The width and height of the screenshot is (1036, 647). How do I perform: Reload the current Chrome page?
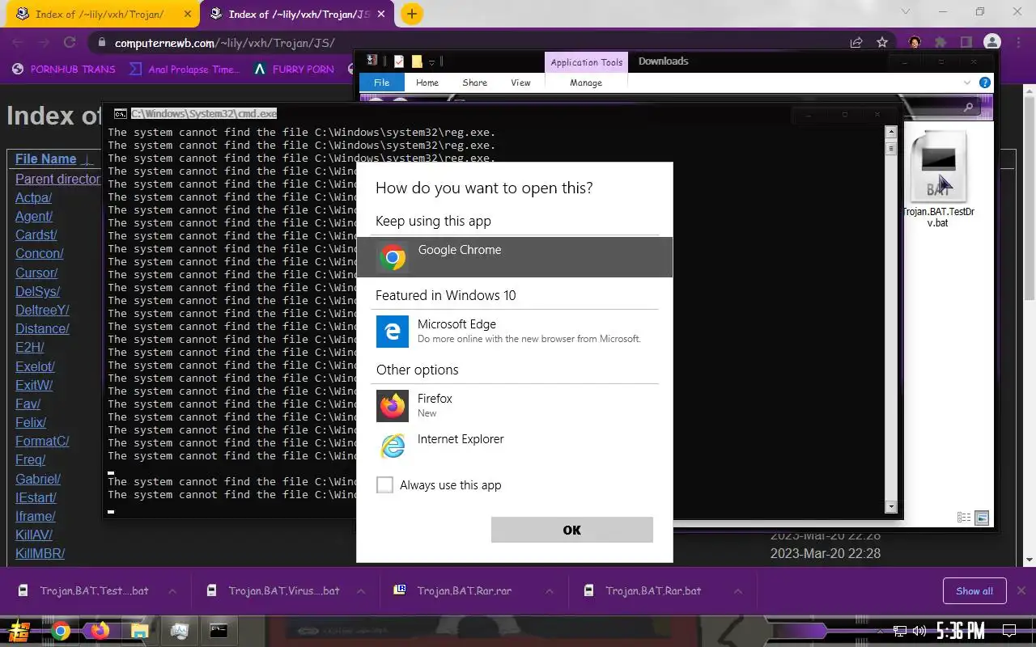(70, 43)
